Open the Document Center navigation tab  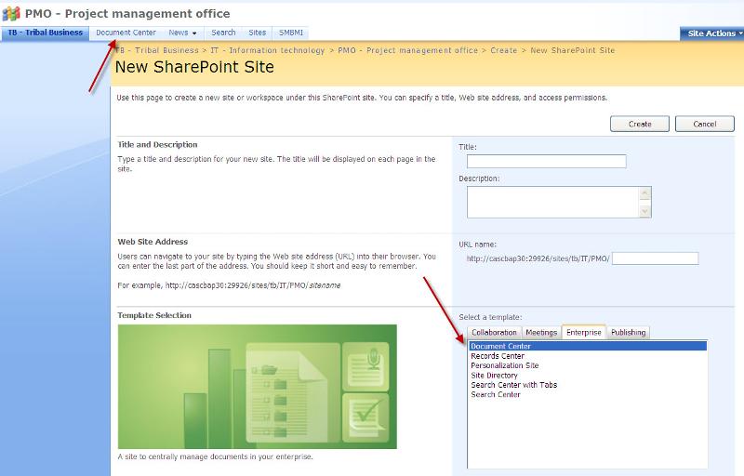(126, 33)
